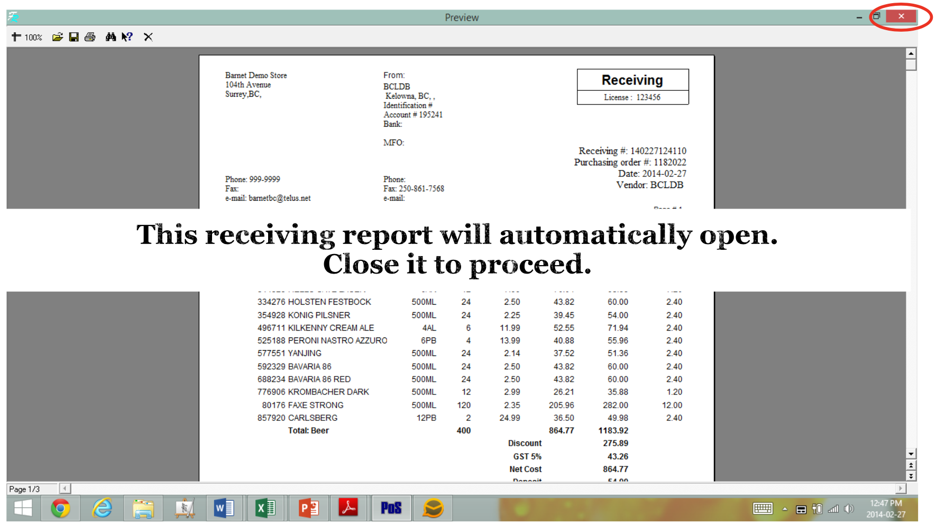Print the receiving report
The height and width of the screenshot is (526, 936).
click(x=90, y=37)
